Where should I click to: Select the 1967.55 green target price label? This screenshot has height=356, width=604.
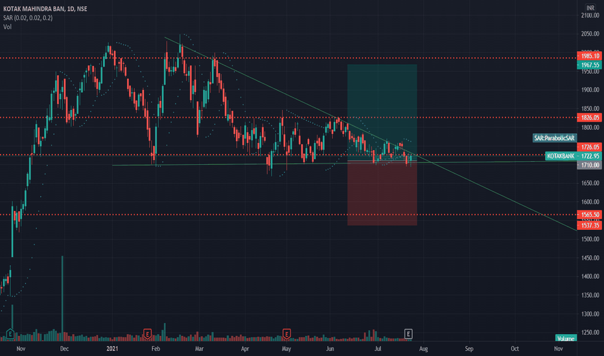589,65
